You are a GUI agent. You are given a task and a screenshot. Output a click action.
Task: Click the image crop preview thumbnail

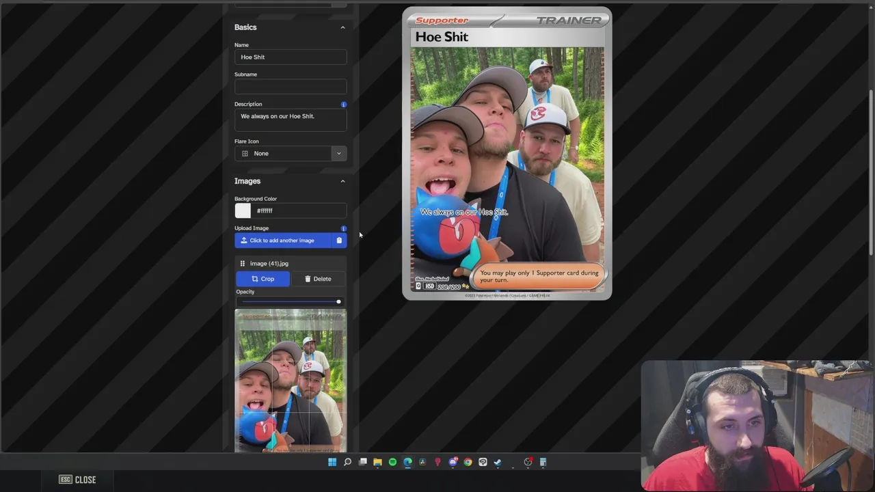(291, 381)
